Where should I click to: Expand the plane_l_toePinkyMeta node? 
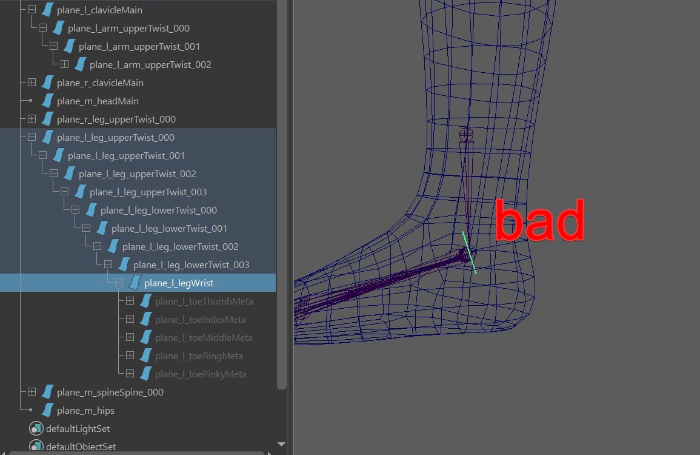pyautogui.click(x=130, y=374)
